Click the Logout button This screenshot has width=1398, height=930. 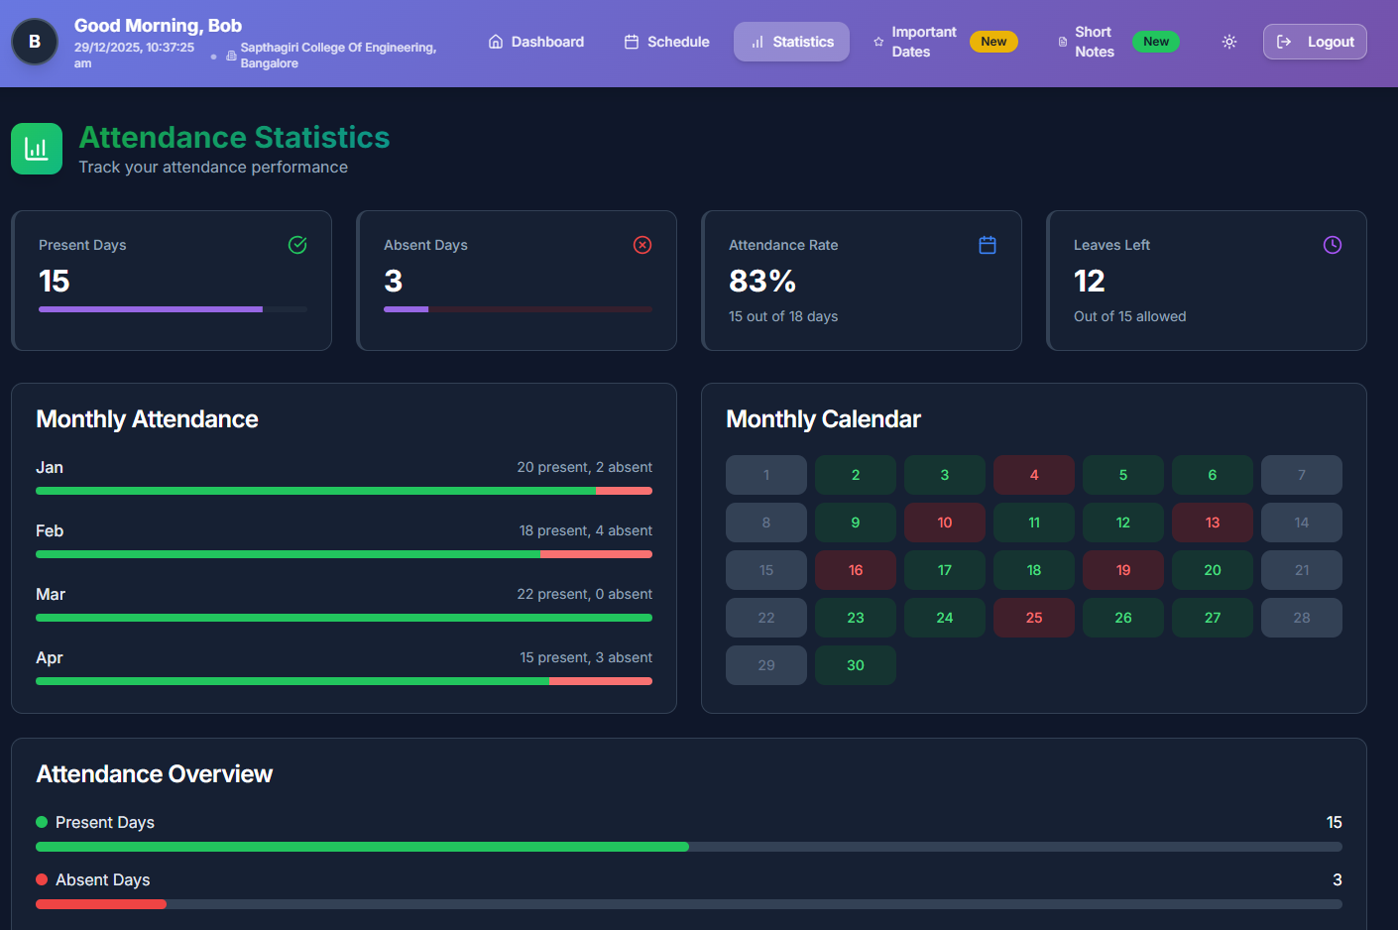(1315, 42)
